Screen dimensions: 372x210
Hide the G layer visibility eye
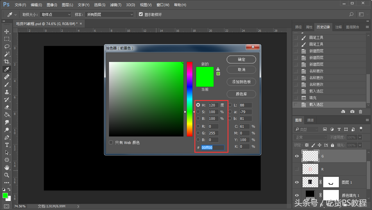[297, 156]
